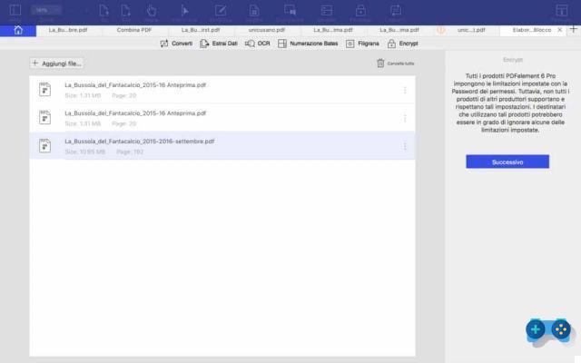Select the hand tool in top toolbar
This screenshot has width=581, height=363.
pyautogui.click(x=152, y=11)
